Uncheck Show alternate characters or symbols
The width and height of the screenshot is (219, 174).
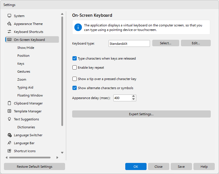(x=75, y=88)
